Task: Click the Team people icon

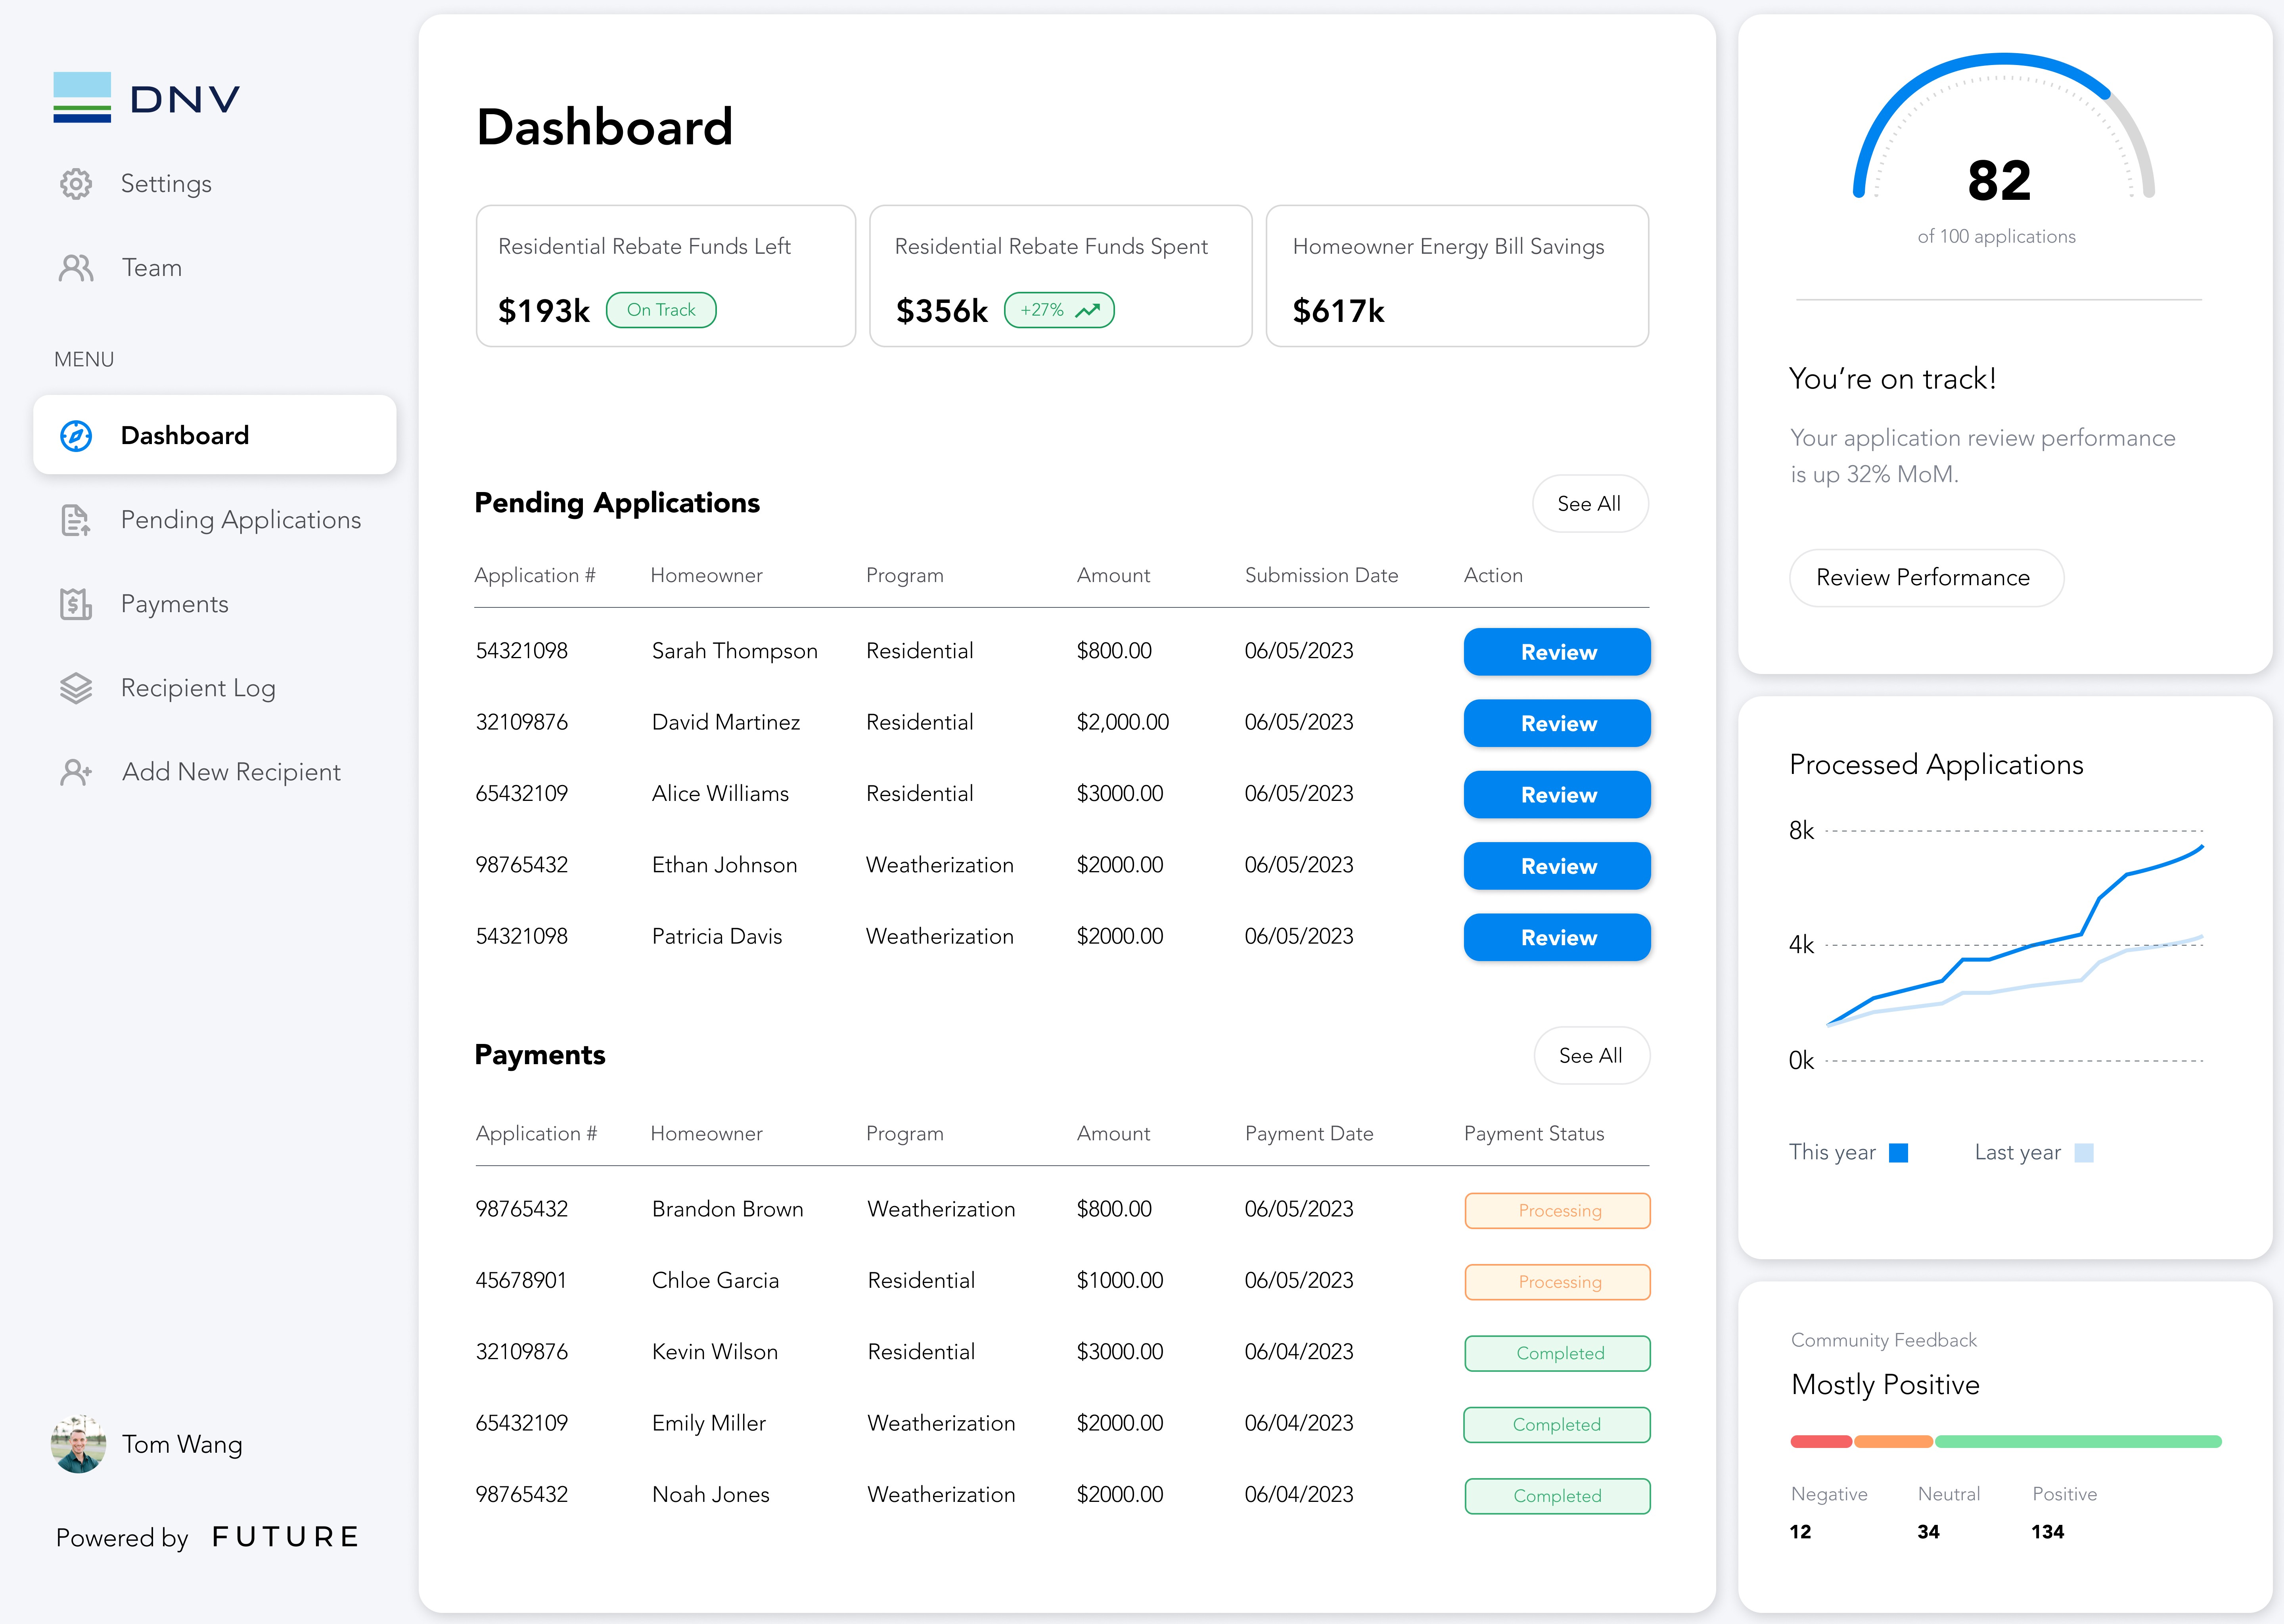Action: pyautogui.click(x=76, y=268)
